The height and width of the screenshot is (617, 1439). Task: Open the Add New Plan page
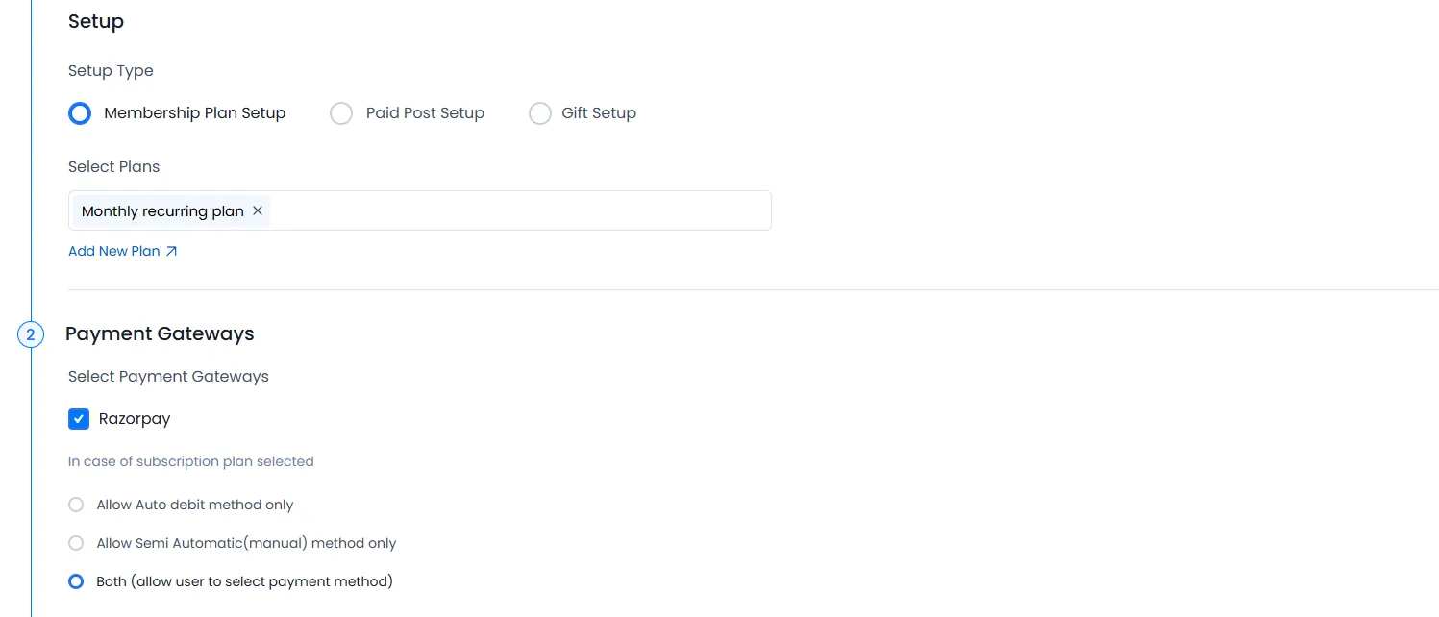click(x=113, y=251)
